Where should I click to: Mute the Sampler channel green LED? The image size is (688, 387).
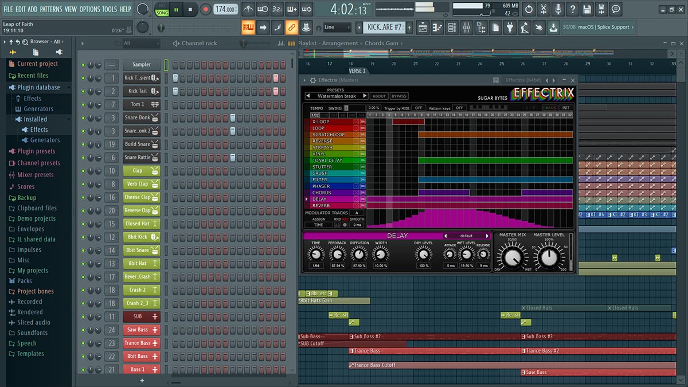click(x=83, y=65)
